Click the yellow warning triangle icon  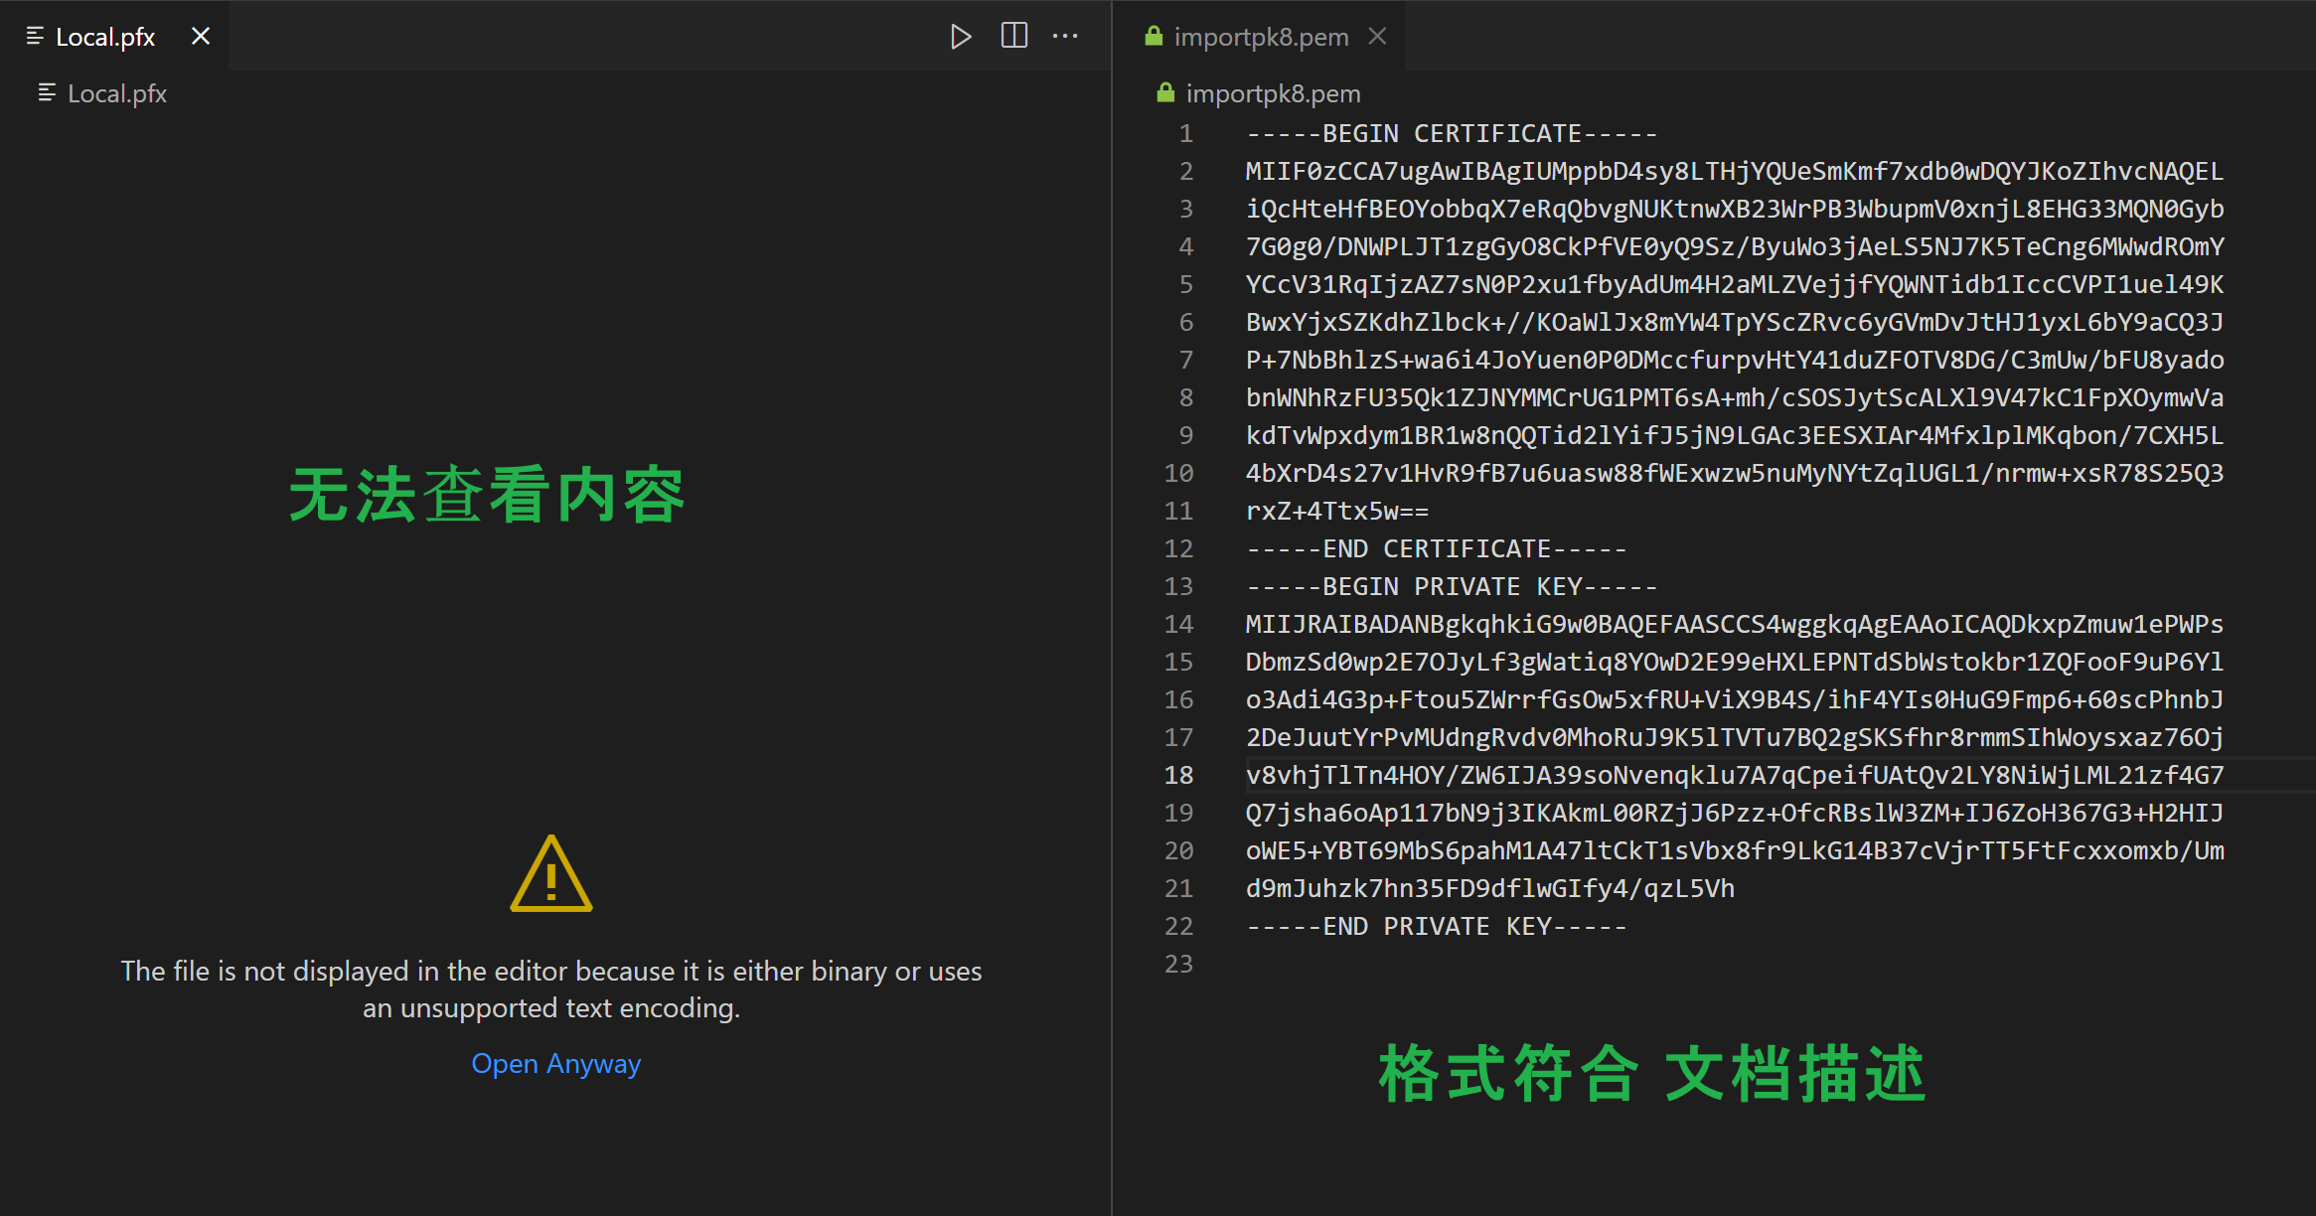(x=551, y=874)
